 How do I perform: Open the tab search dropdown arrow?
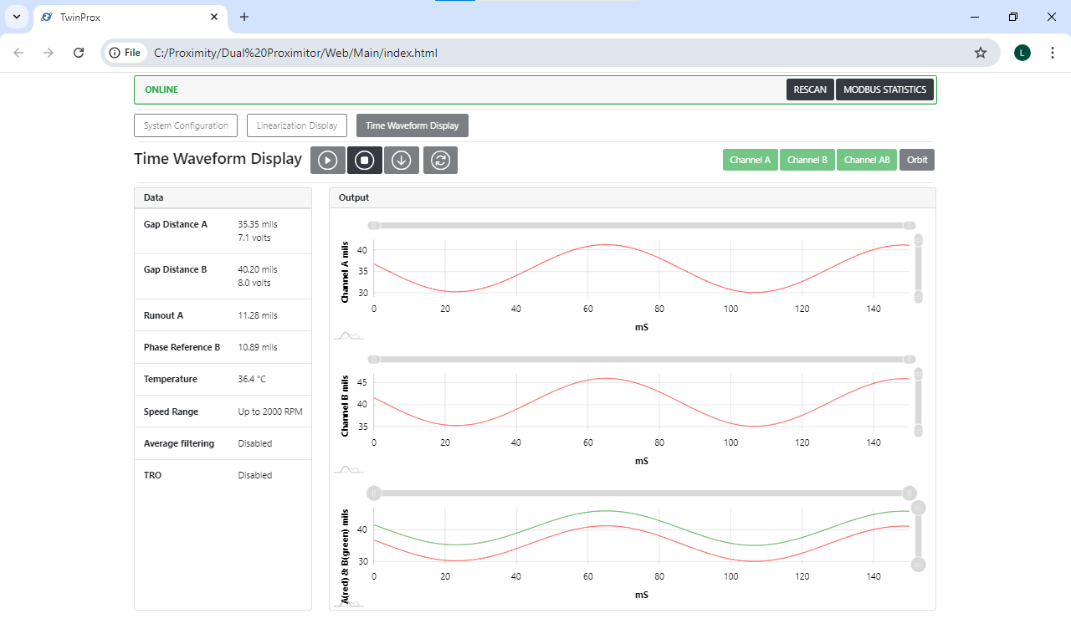point(16,17)
